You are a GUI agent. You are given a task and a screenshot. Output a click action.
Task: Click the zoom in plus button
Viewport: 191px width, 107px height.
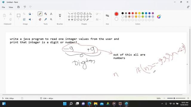point(188,98)
